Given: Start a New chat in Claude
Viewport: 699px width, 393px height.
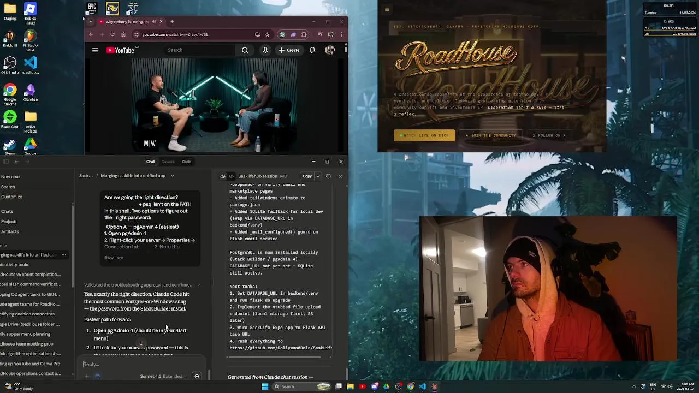Looking at the screenshot, I should [10, 177].
